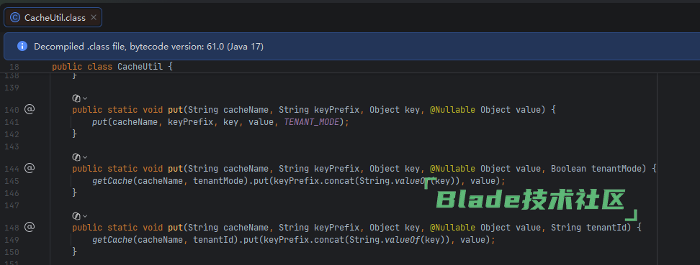This screenshot has width=700, height=265.
Task: Expand the inlay dropdown chevron above line 140
Action: tap(85, 98)
